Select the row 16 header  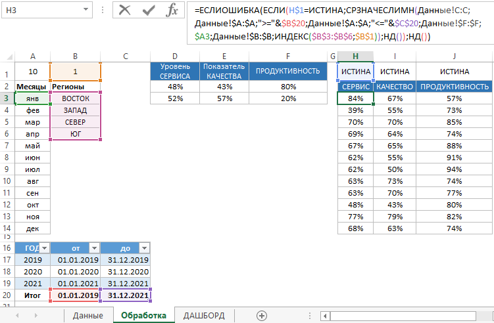7,248
